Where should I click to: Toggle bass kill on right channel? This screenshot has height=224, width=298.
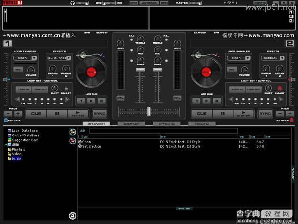click(166, 61)
